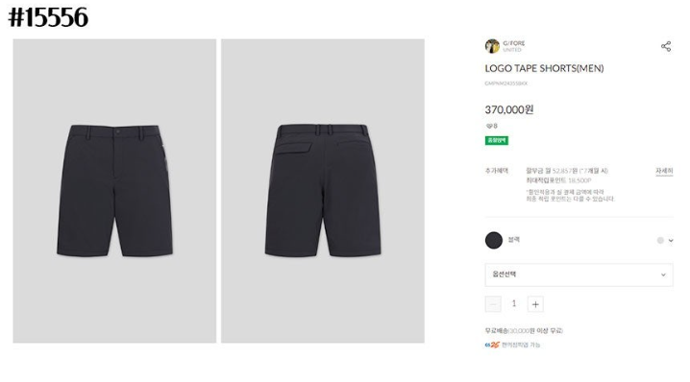Screen dimensions: 690x382
Task: Click the GS25 convenience pickup logo
Action: coord(492,346)
